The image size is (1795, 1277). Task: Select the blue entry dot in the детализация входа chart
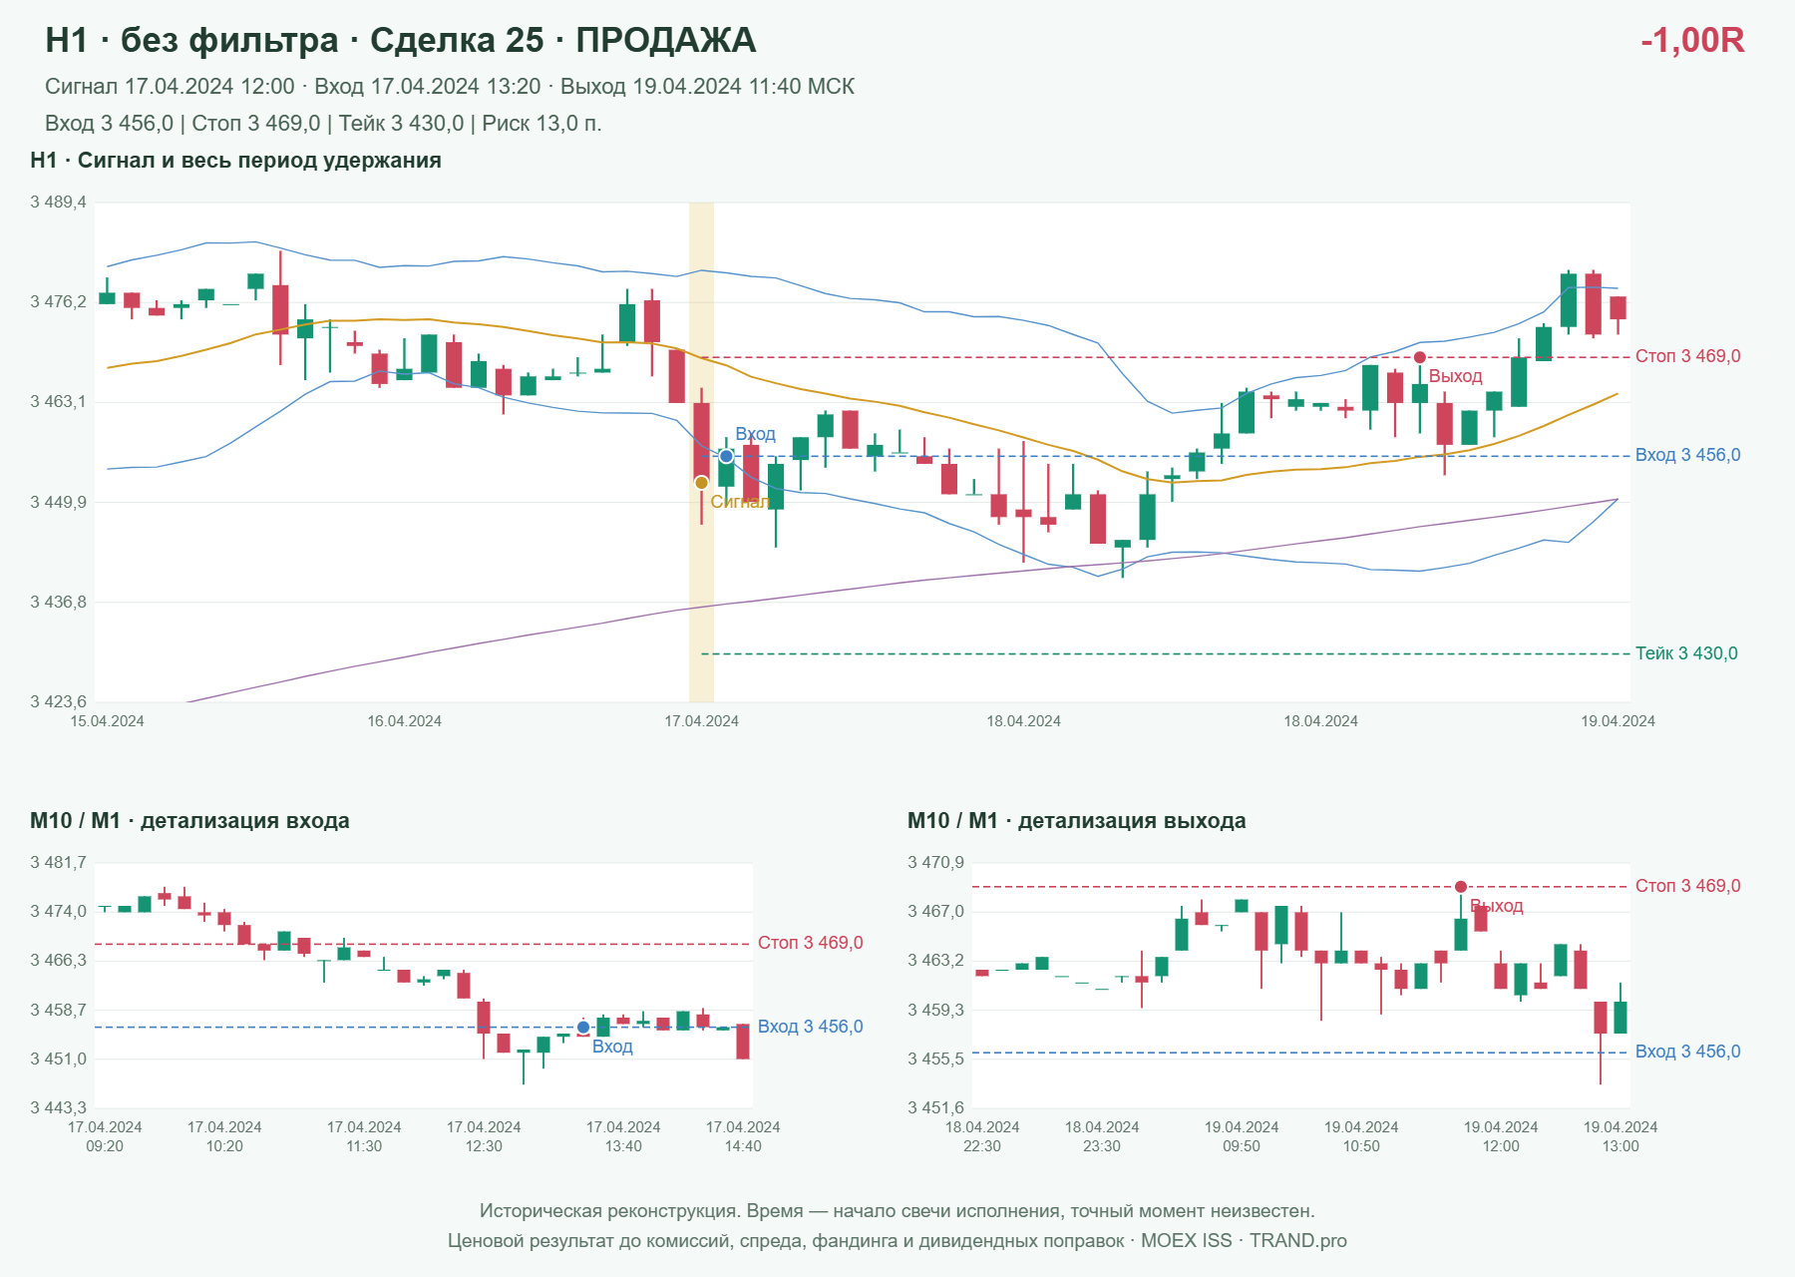(583, 1028)
